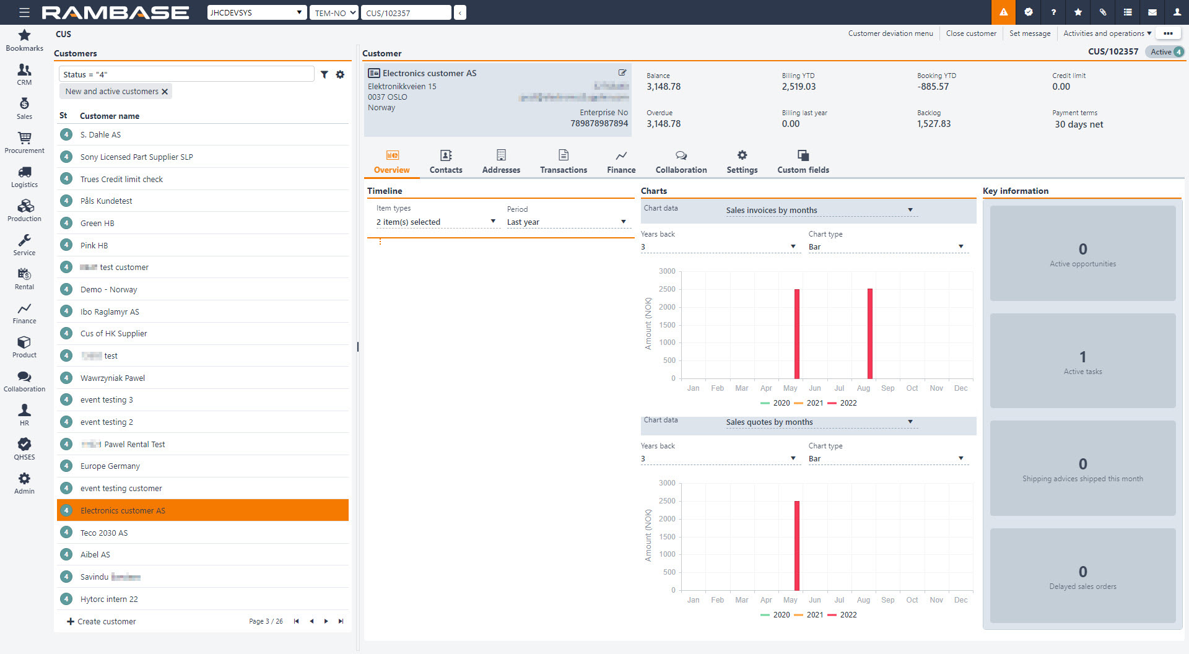Toggle 2021 series in quotes chart legend
Viewport: 1189px width, 654px height.
(808, 615)
